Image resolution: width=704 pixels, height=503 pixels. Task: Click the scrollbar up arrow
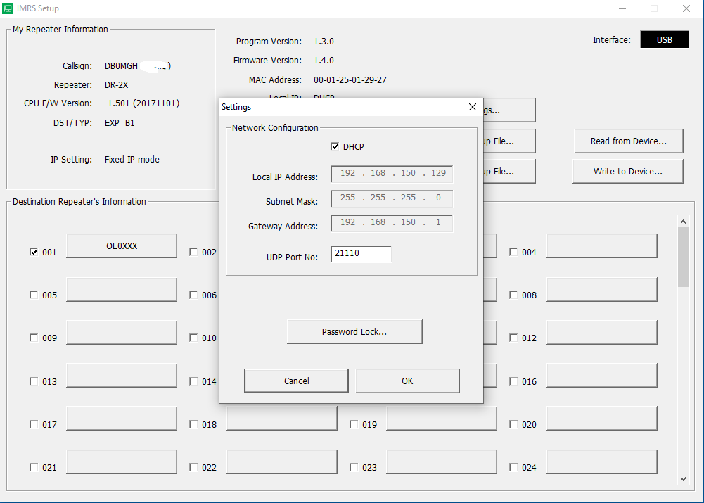coord(683,222)
